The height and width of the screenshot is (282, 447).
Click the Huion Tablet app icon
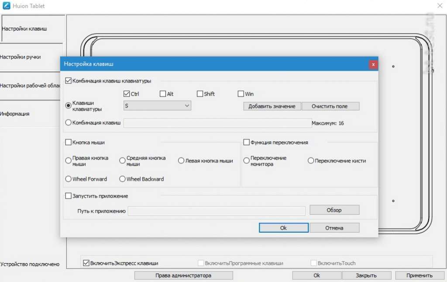point(6,6)
